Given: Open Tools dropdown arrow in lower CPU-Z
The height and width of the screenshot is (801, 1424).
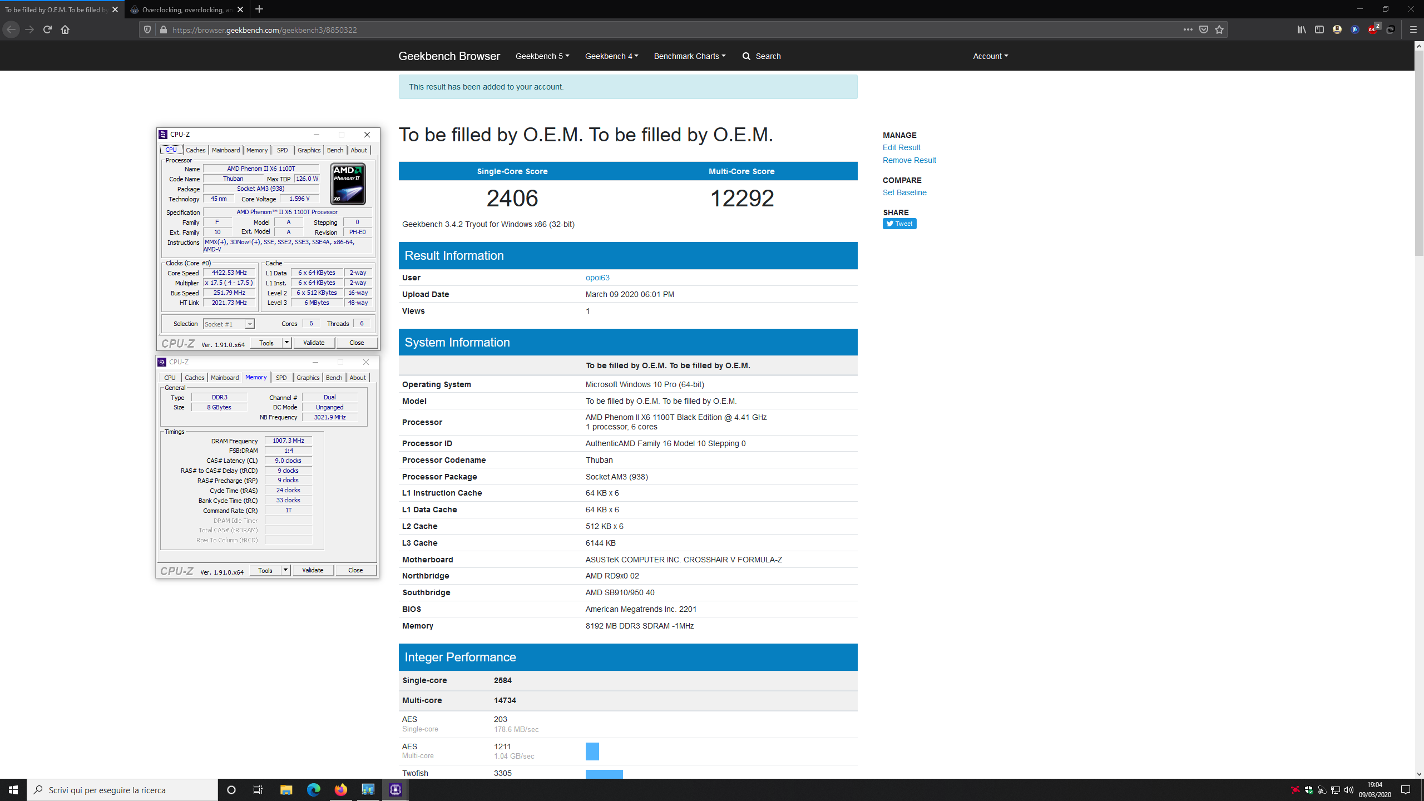Looking at the screenshot, I should coord(285,570).
